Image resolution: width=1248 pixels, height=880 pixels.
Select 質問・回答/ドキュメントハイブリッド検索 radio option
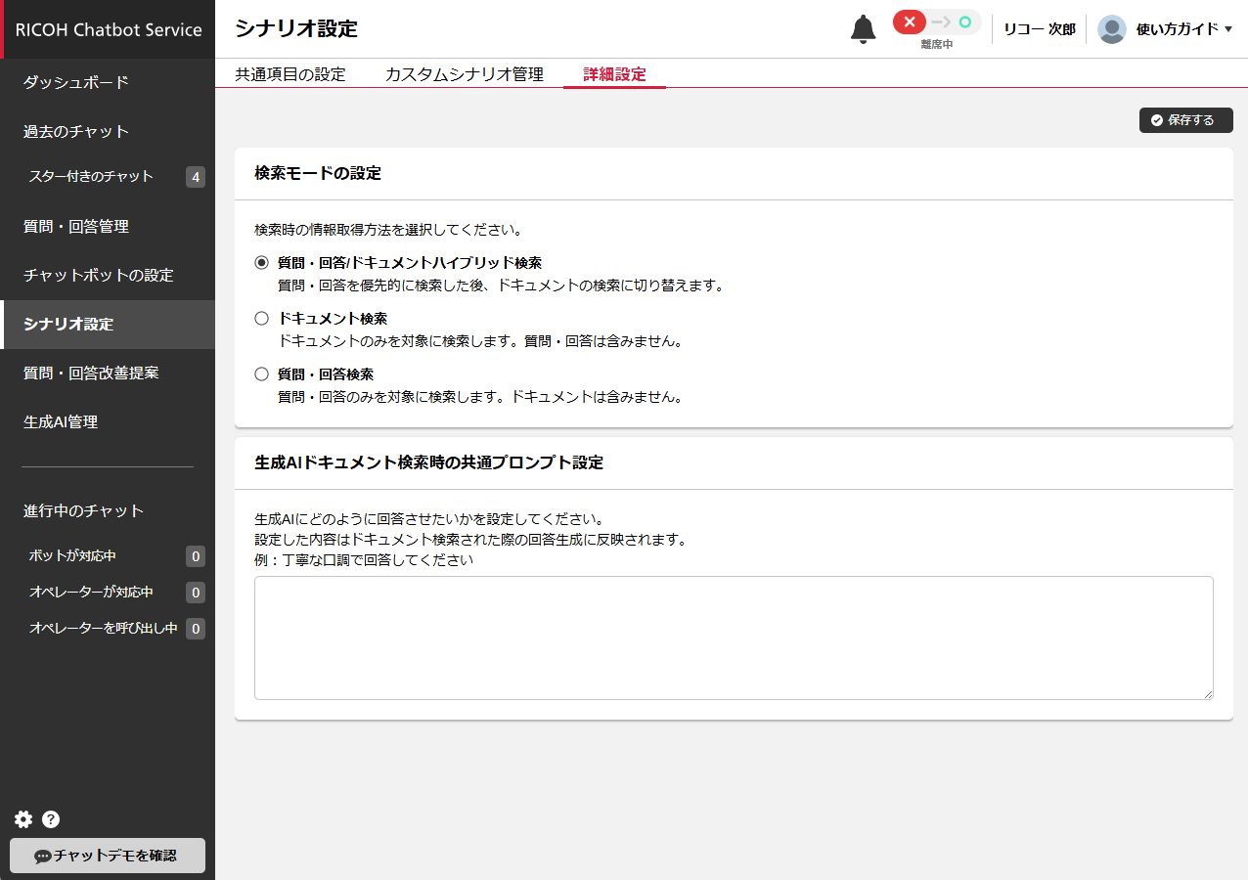point(261,263)
